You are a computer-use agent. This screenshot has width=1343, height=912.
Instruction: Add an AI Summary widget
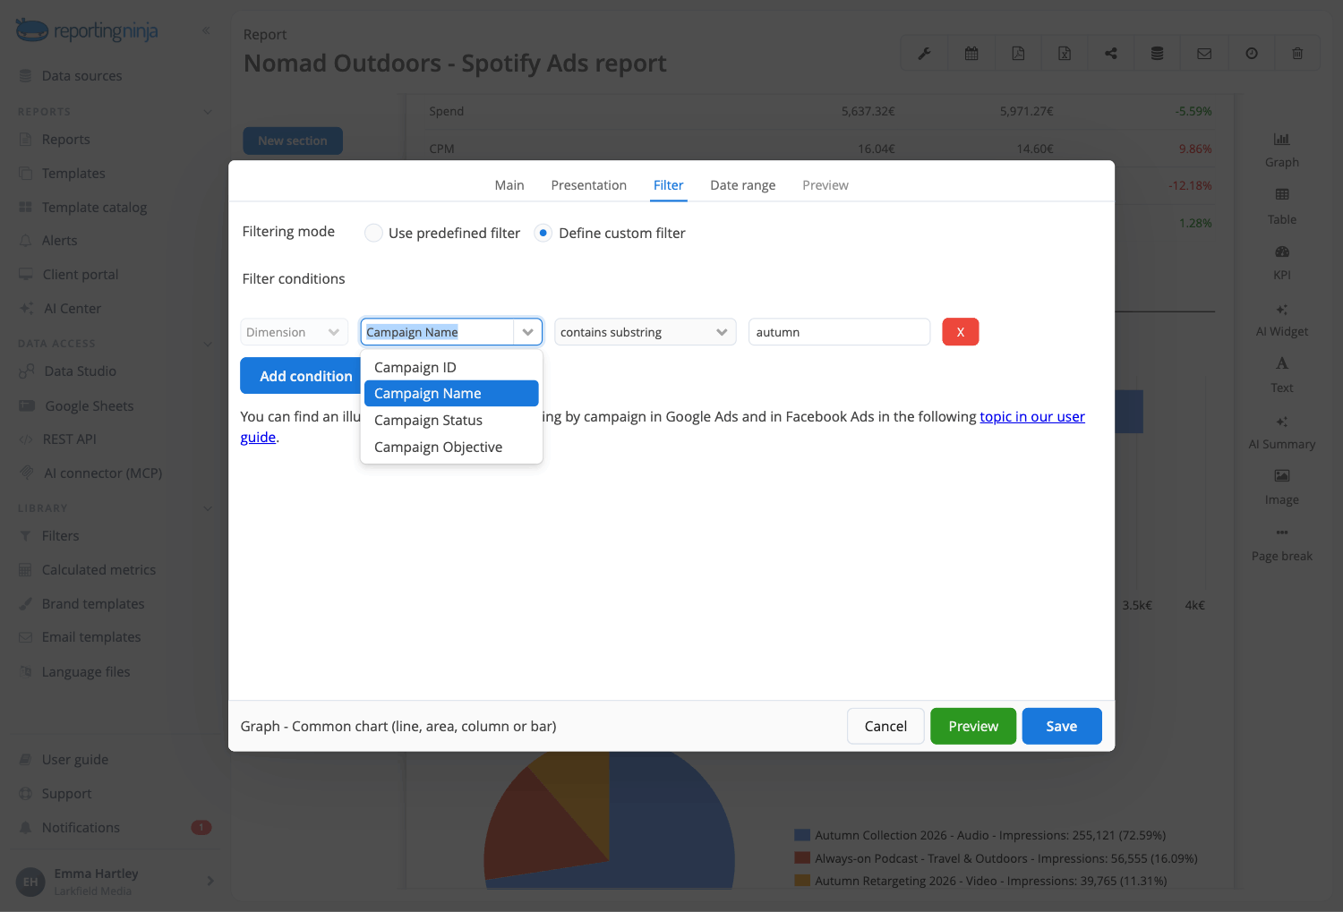pos(1282,432)
